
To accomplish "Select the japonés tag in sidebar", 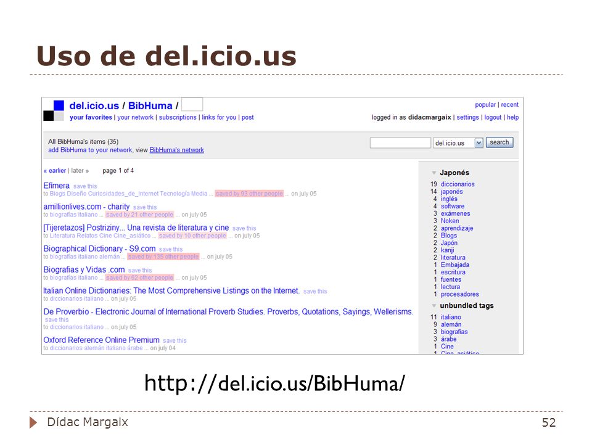I will click(x=451, y=192).
